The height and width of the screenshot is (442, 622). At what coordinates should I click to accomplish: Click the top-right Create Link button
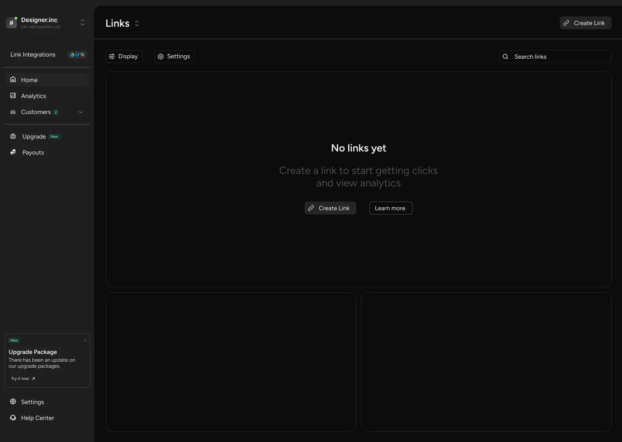click(585, 23)
